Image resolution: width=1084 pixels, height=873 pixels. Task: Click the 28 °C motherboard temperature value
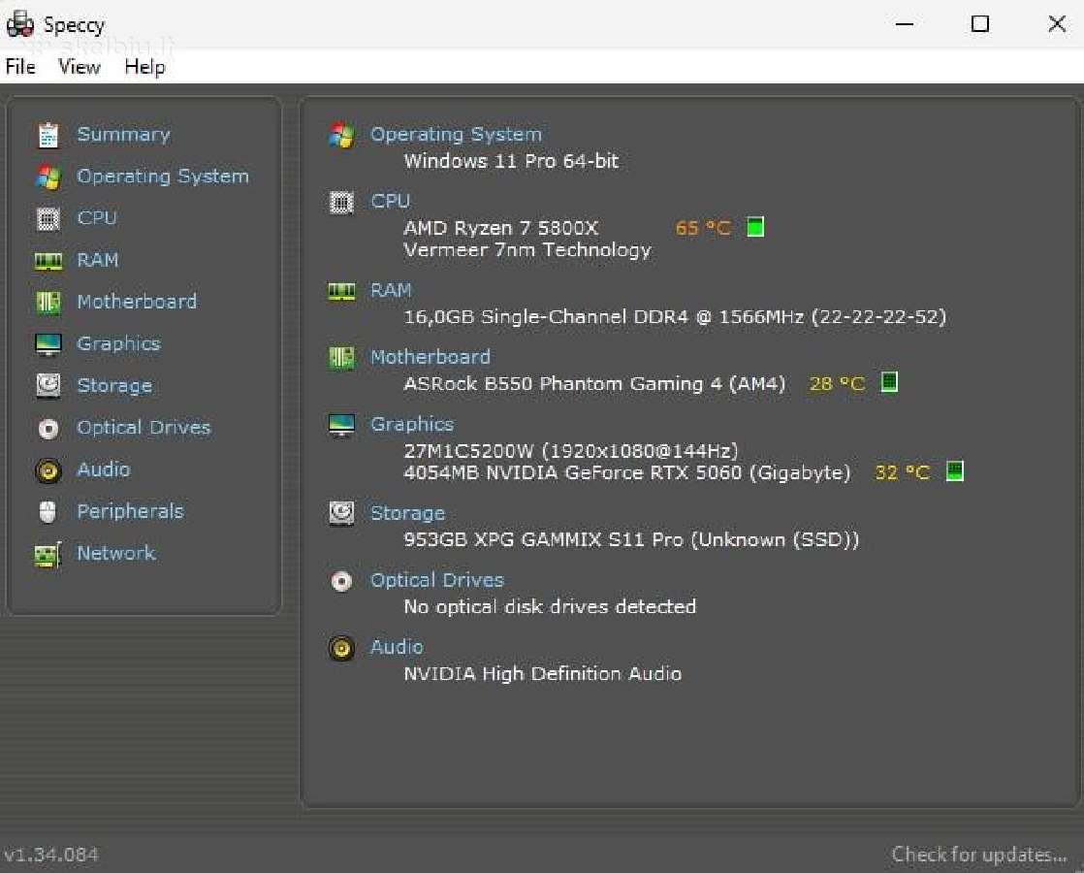click(837, 384)
